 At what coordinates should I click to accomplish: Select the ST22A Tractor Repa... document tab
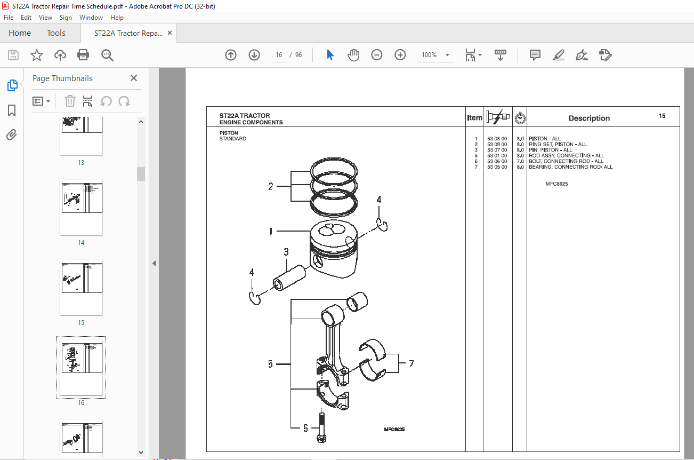[128, 33]
